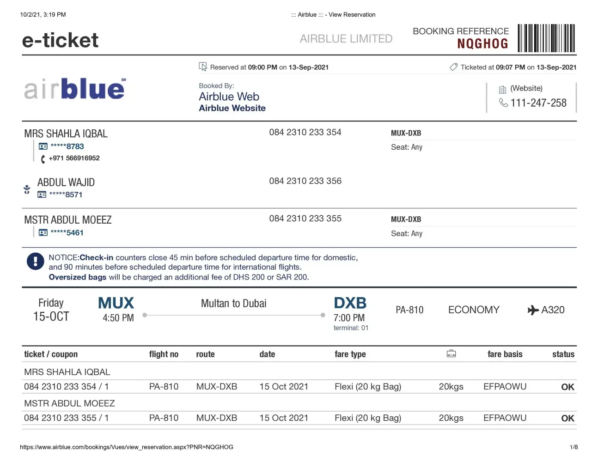Screen dimensions: 598x462
Task: Click coupon 084 2310 233 355 / 1
Action: (67, 418)
